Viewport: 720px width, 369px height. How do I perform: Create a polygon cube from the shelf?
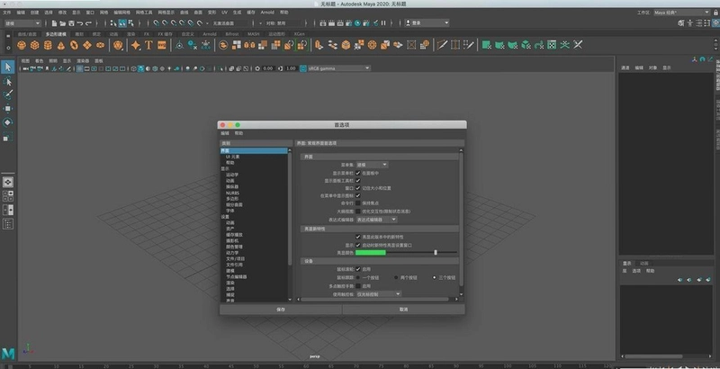click(34, 45)
